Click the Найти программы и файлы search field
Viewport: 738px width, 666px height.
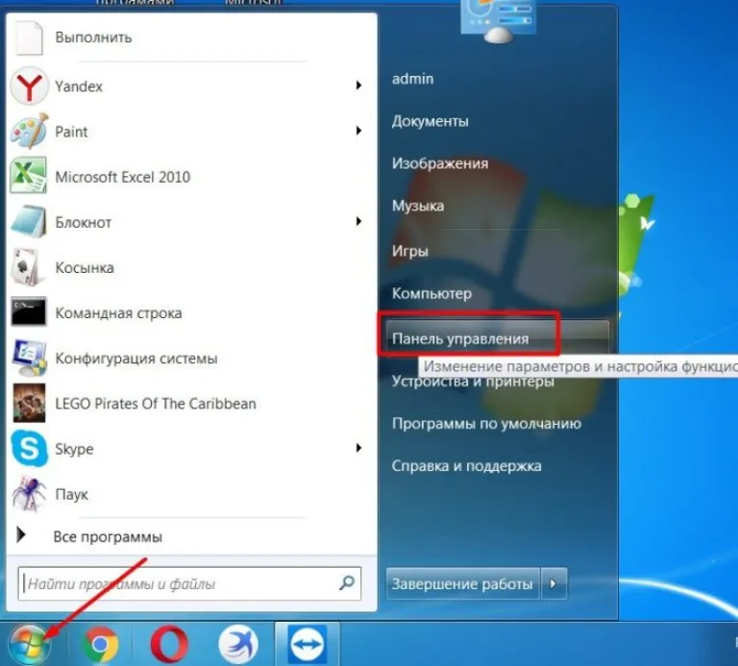coord(189,583)
